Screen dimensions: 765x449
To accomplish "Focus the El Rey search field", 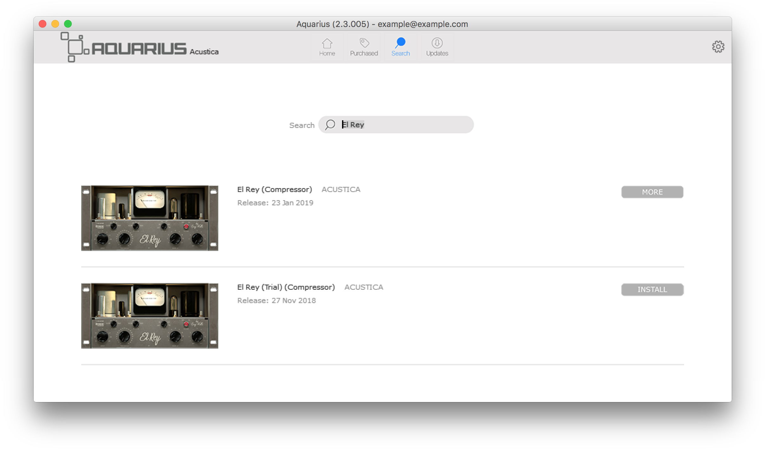I will click(x=396, y=124).
